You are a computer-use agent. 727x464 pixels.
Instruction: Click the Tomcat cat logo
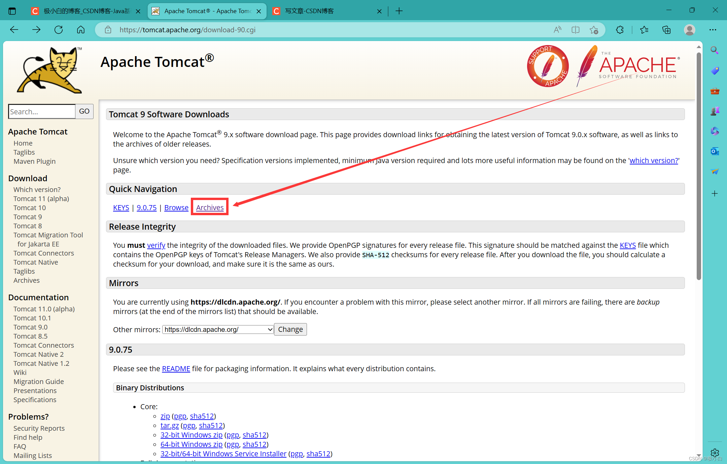coord(49,70)
